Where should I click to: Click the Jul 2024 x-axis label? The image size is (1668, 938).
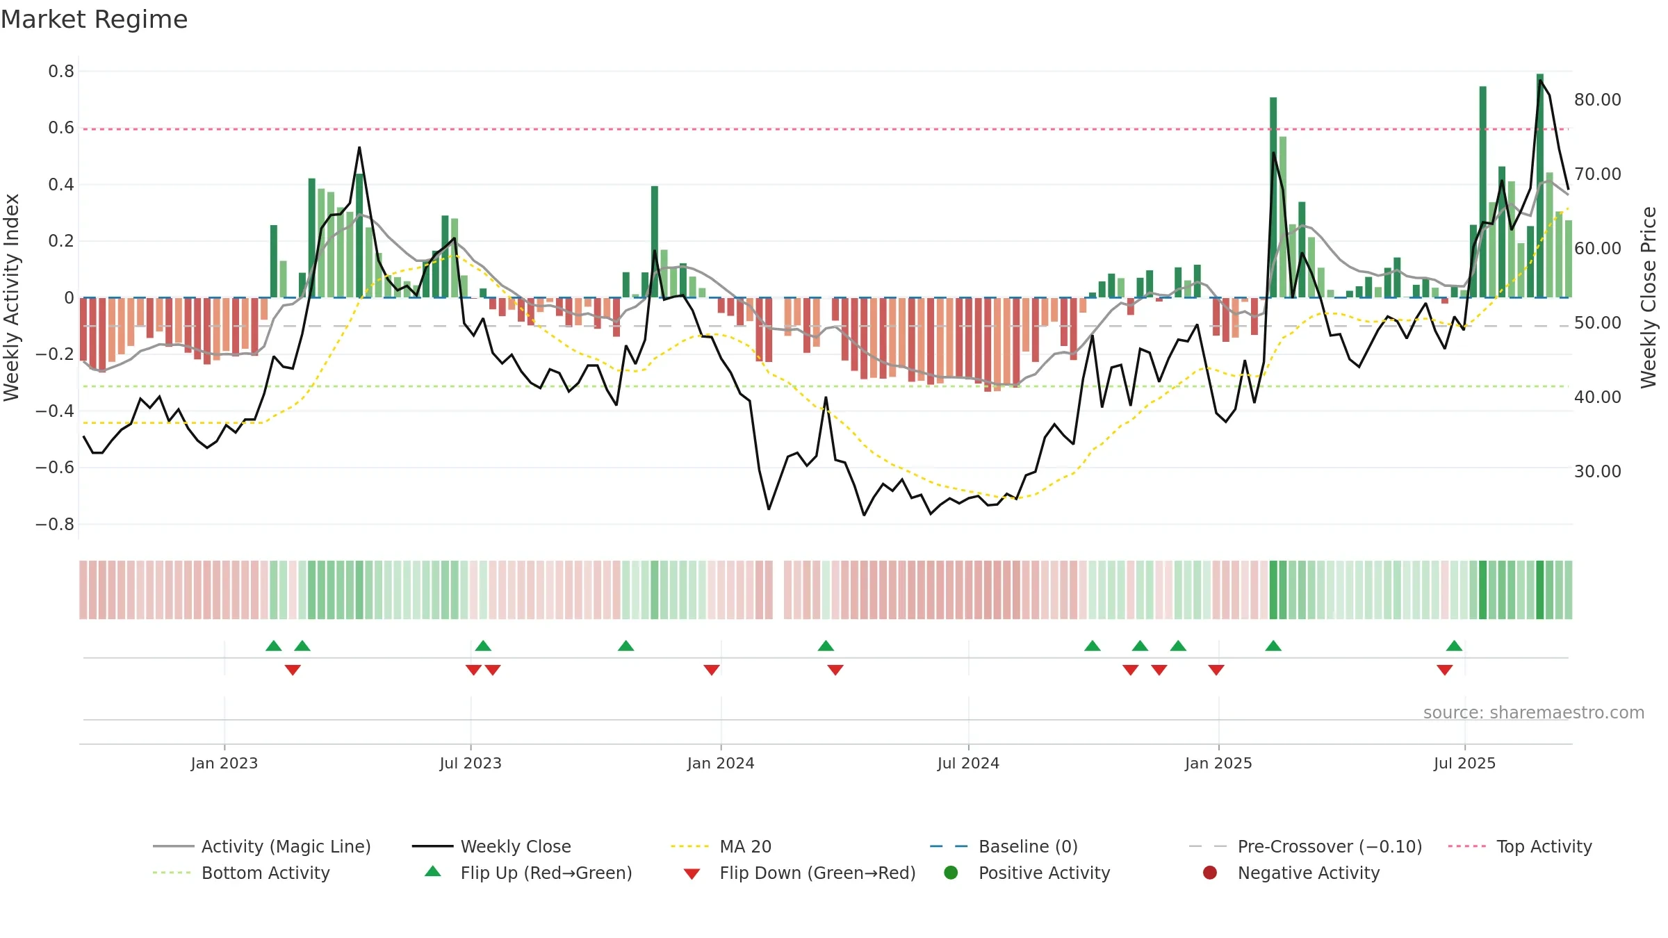[x=968, y=763]
